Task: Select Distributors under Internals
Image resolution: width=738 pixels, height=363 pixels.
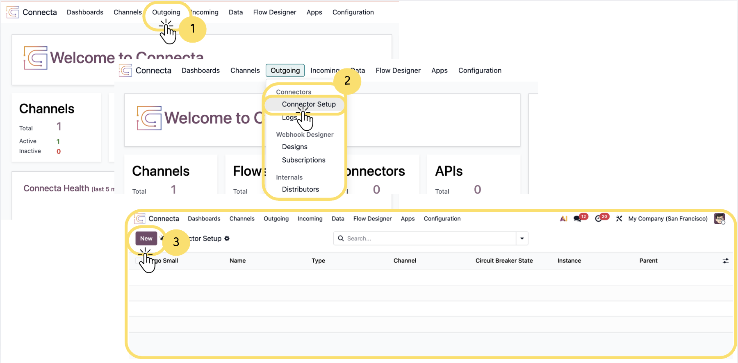Action: [300, 189]
